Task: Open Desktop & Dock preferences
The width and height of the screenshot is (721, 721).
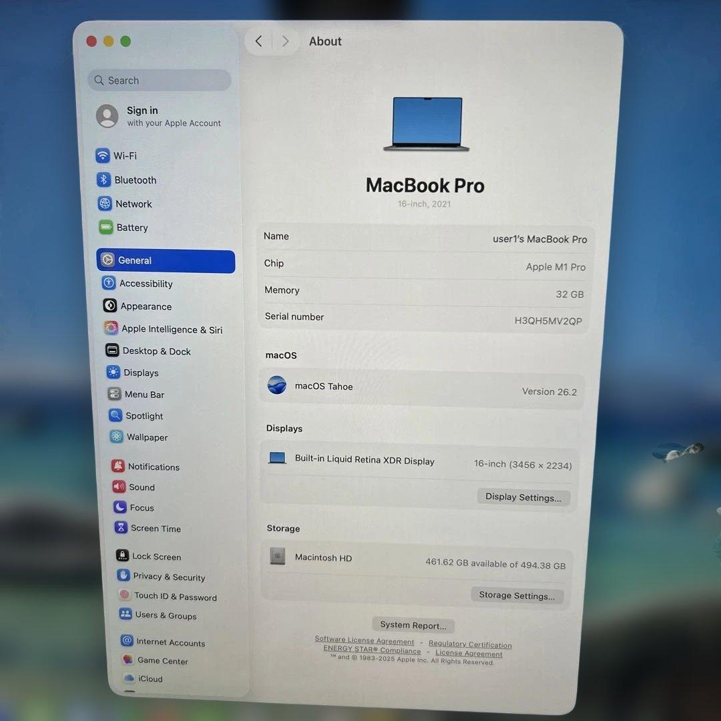Action: tap(156, 350)
